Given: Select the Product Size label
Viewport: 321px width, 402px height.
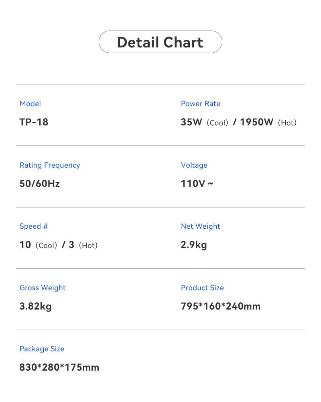Looking at the screenshot, I should [x=202, y=288].
